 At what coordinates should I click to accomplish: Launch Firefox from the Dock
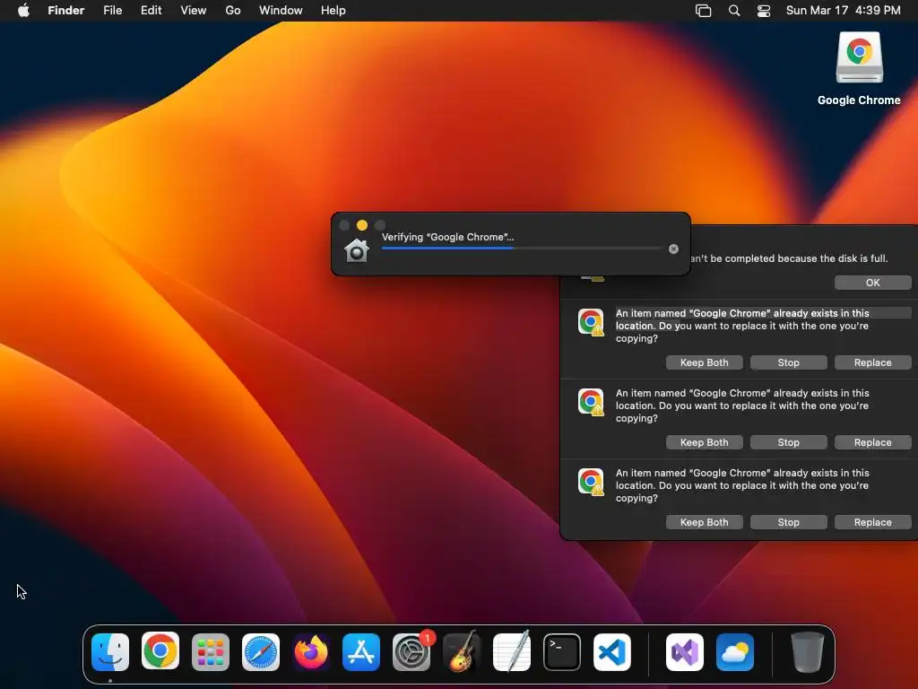[x=311, y=651]
